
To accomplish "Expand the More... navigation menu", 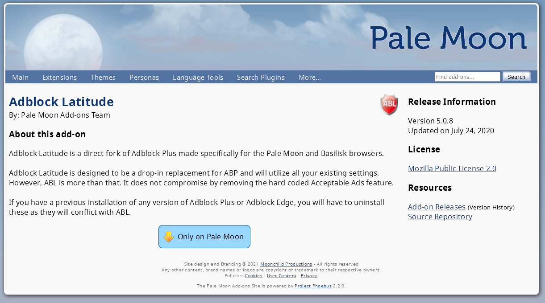I will pyautogui.click(x=310, y=77).
